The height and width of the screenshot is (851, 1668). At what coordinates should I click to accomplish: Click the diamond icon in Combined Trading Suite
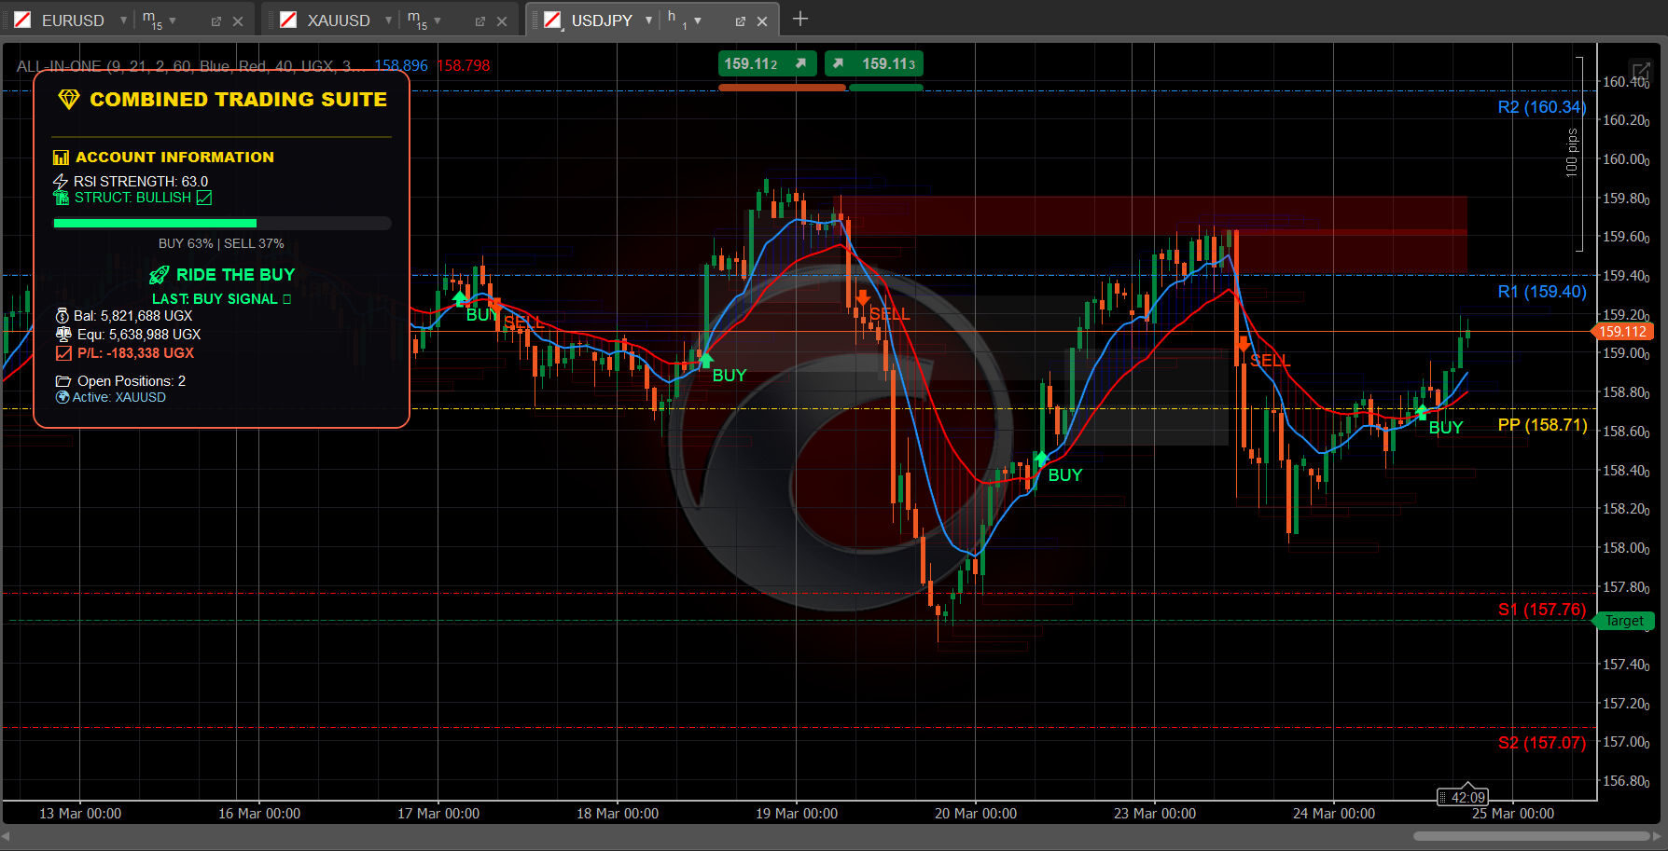pos(69,100)
